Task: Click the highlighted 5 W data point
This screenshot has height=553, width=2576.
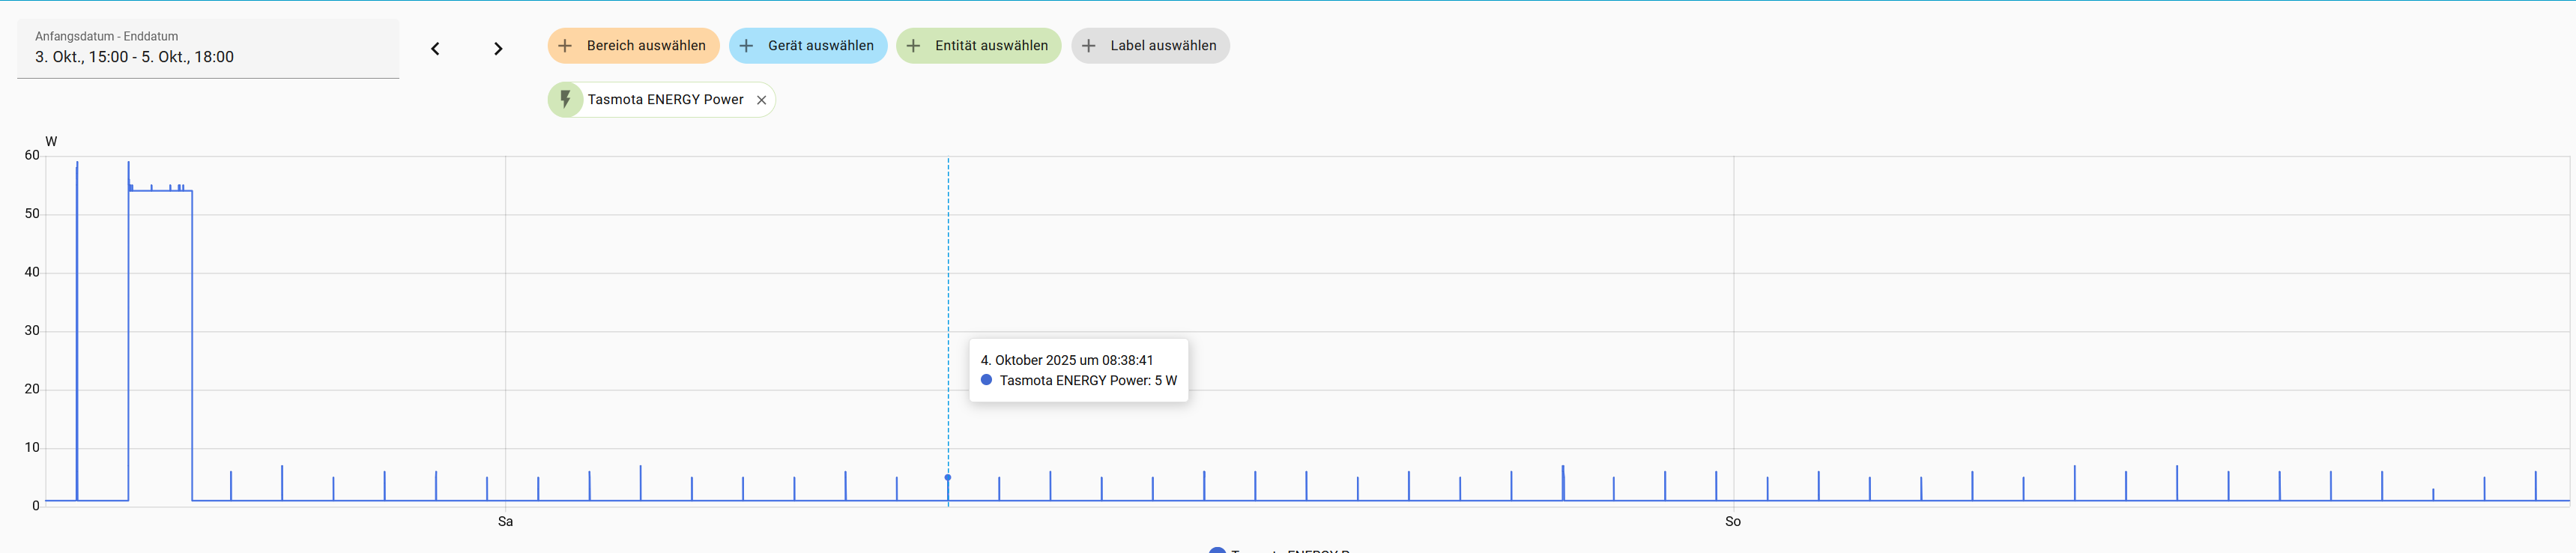Action: pos(948,477)
